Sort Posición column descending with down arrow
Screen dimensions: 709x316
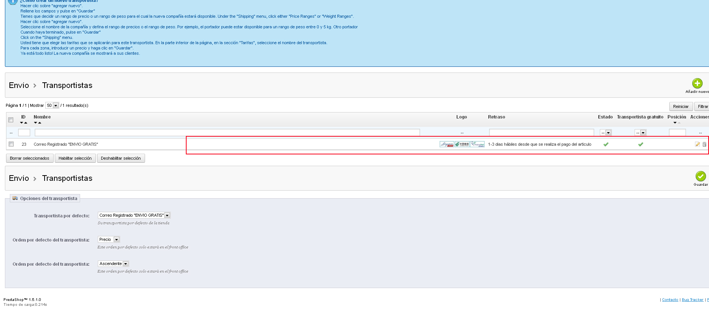(675, 123)
